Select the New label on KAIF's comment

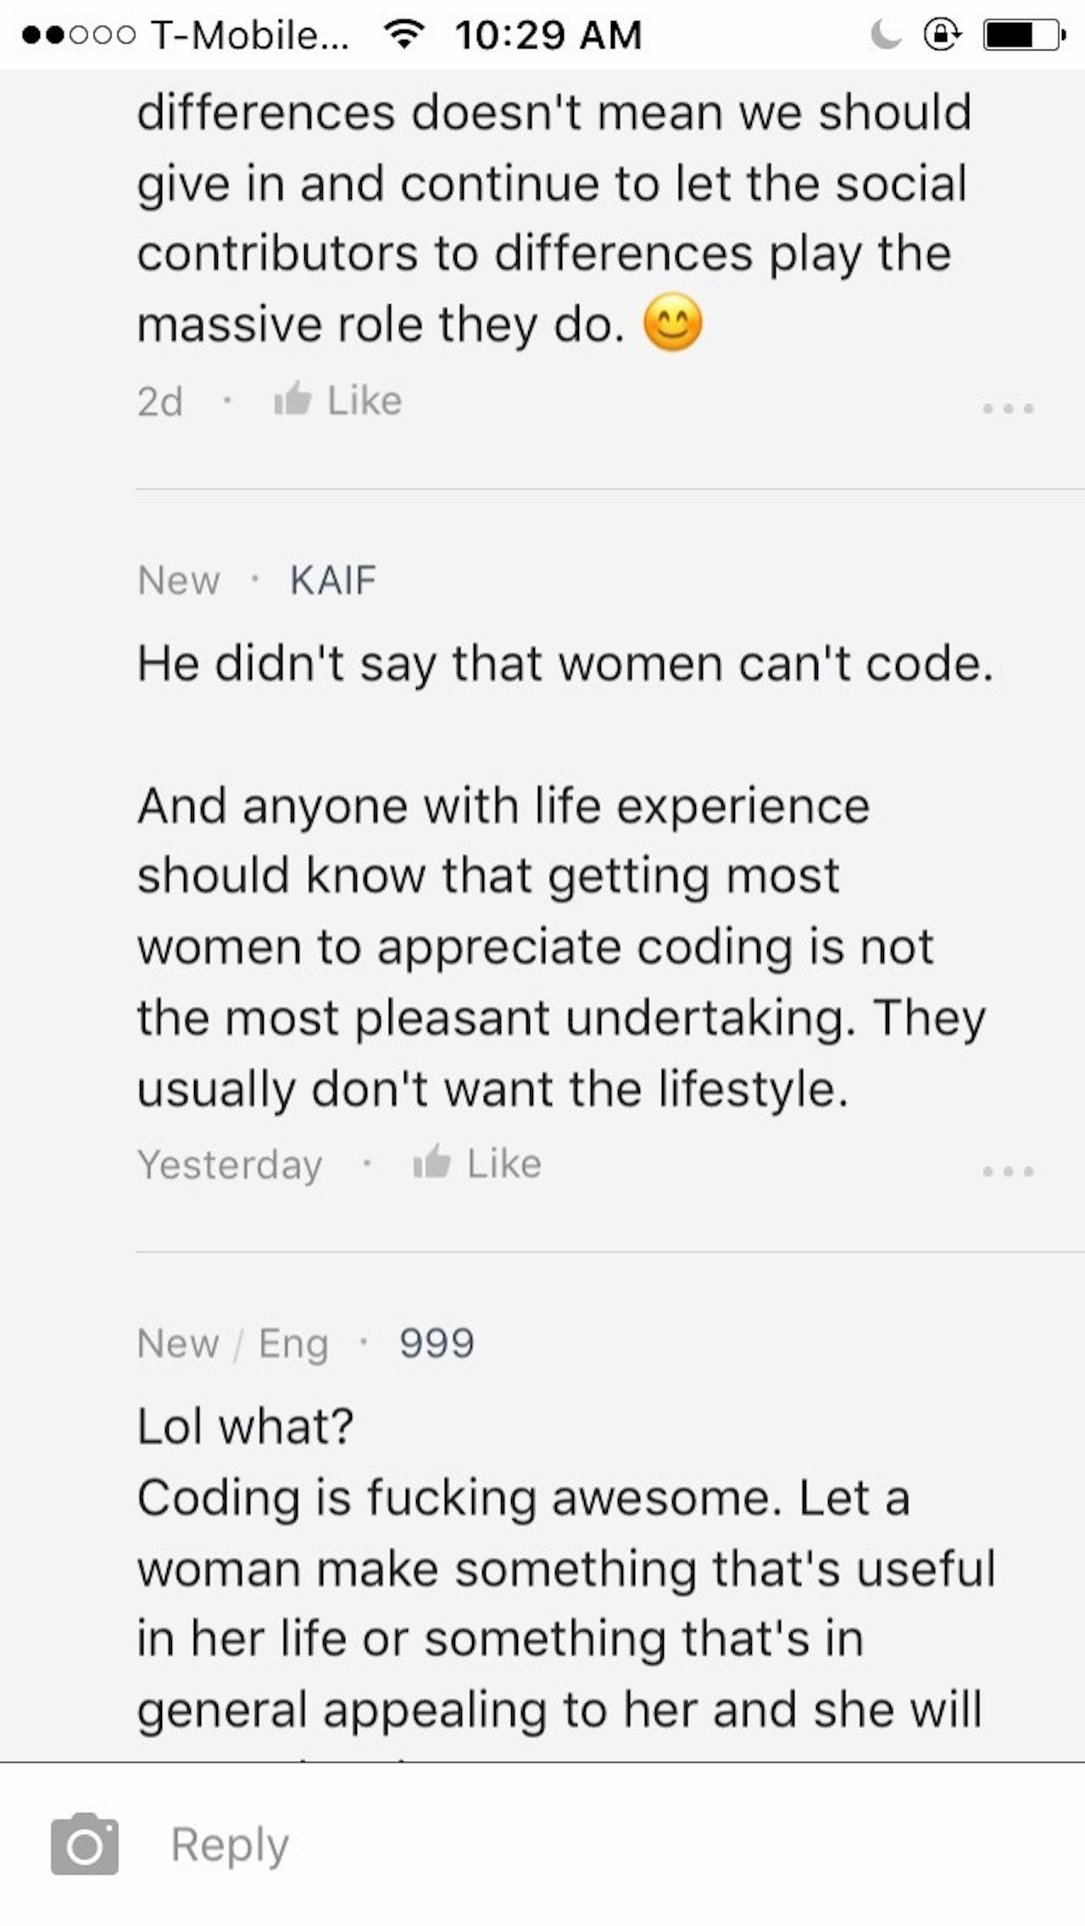click(178, 581)
